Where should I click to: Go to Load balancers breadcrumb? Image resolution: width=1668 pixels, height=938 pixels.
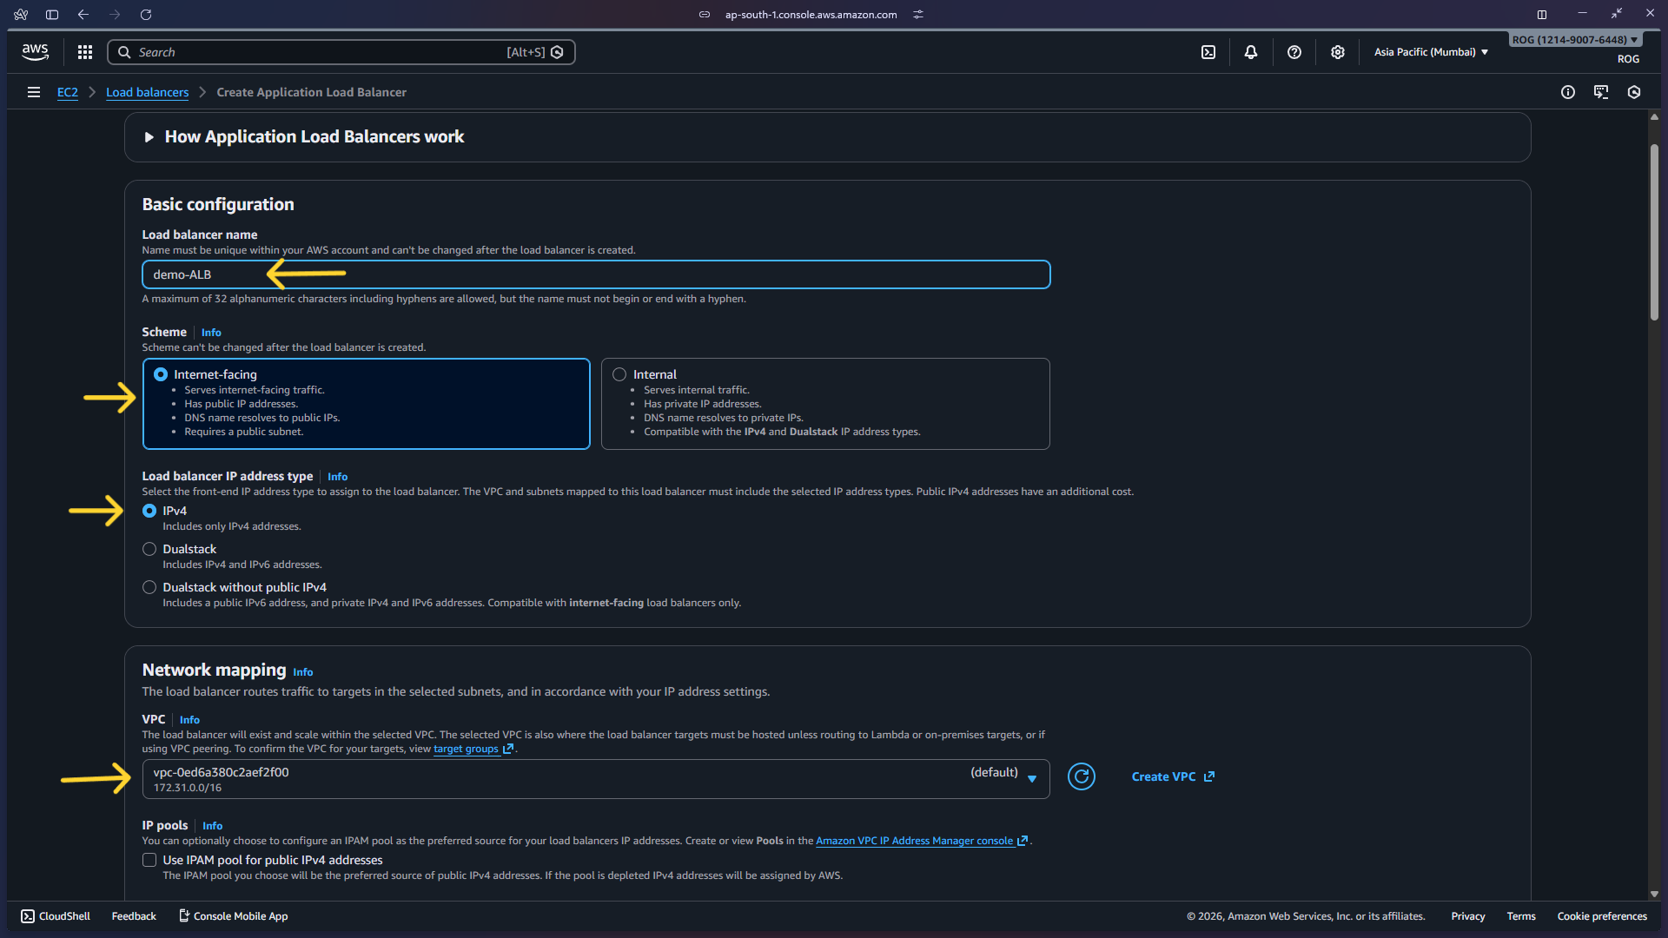(147, 92)
